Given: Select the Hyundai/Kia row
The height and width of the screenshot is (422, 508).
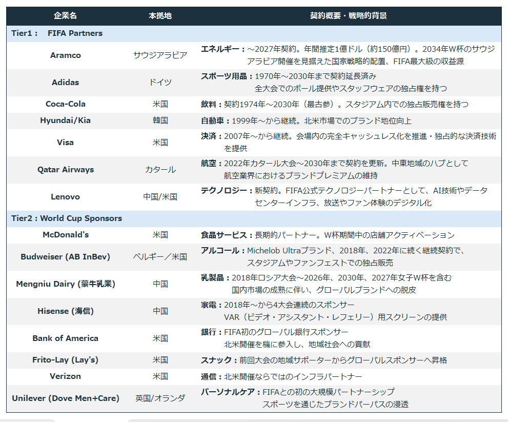Looking at the screenshot, I should tap(65, 121).
